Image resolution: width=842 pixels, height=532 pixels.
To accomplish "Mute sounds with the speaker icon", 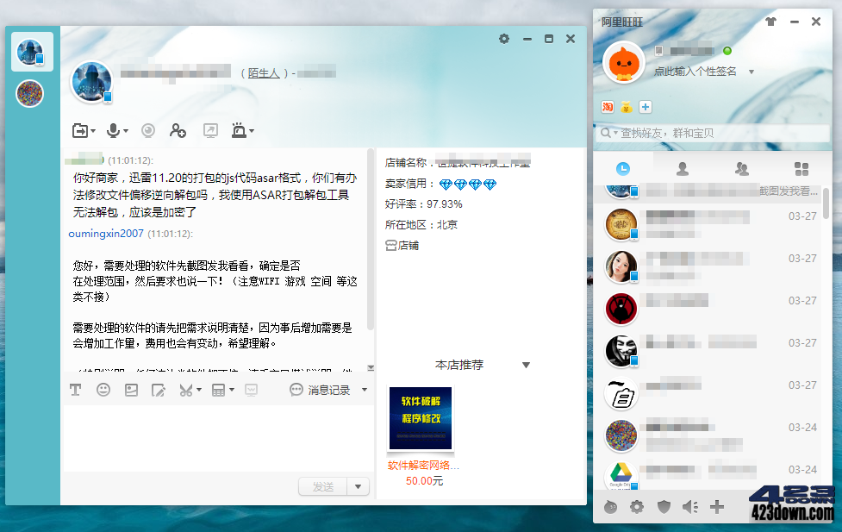I will [x=689, y=507].
